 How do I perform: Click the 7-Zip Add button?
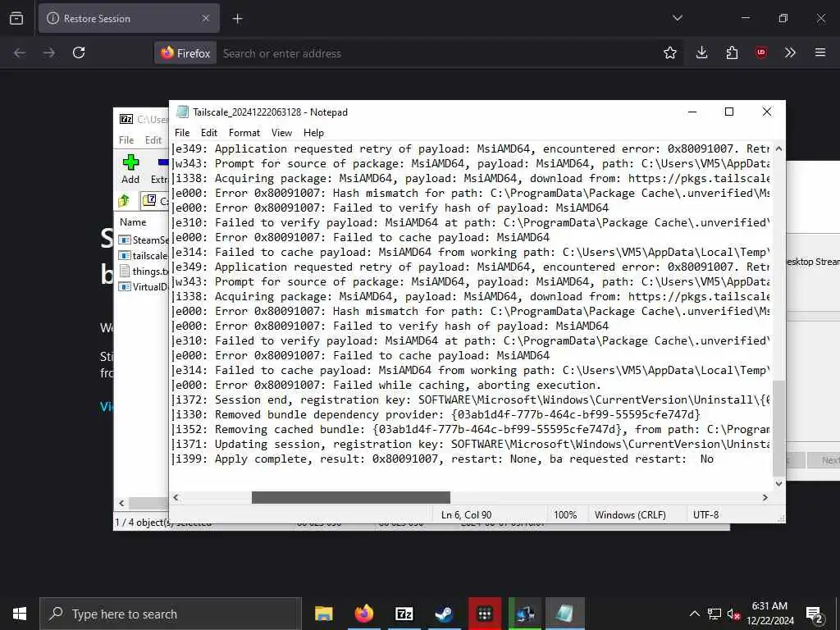coord(130,169)
